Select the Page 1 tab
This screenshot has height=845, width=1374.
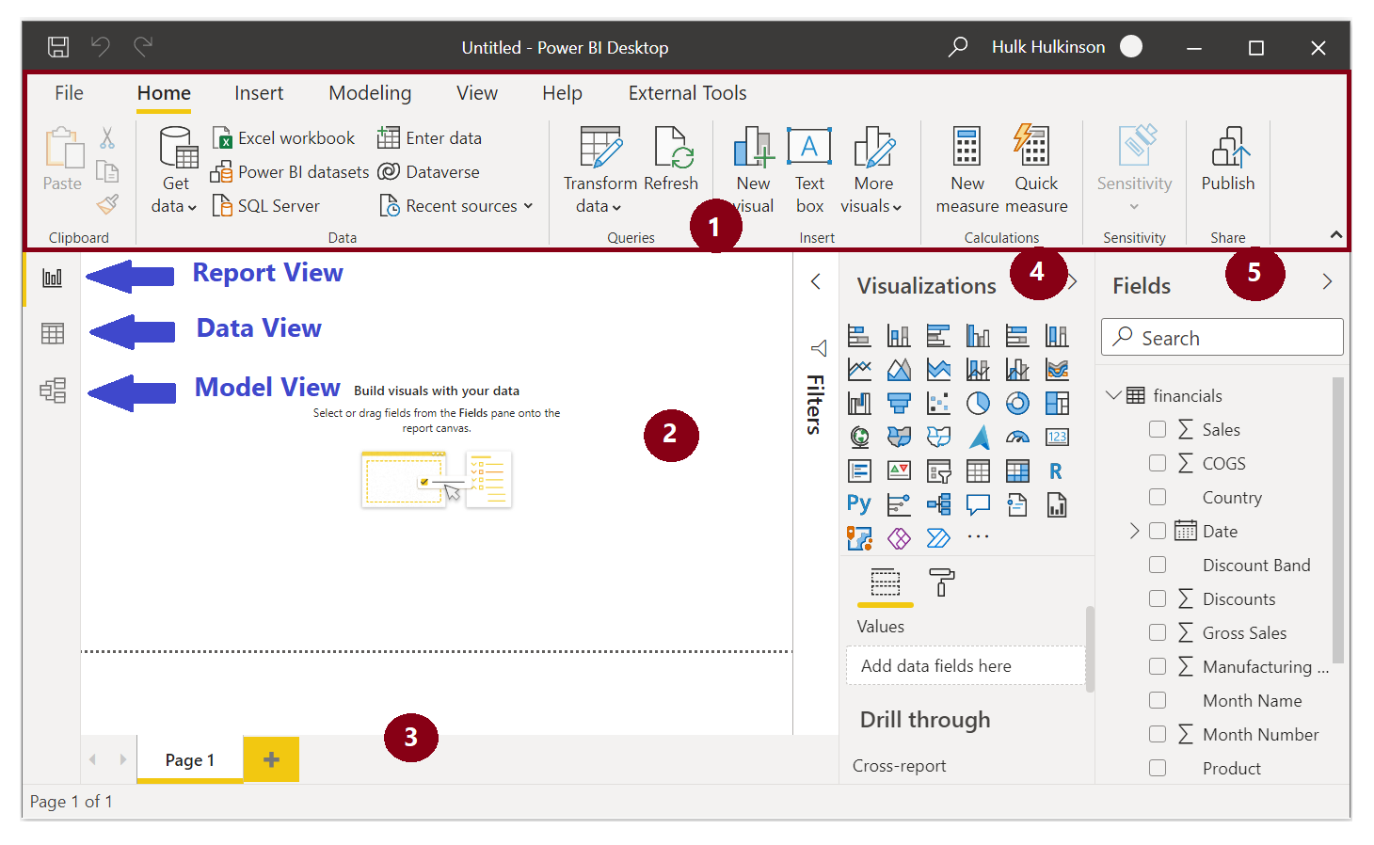pyautogui.click(x=190, y=759)
